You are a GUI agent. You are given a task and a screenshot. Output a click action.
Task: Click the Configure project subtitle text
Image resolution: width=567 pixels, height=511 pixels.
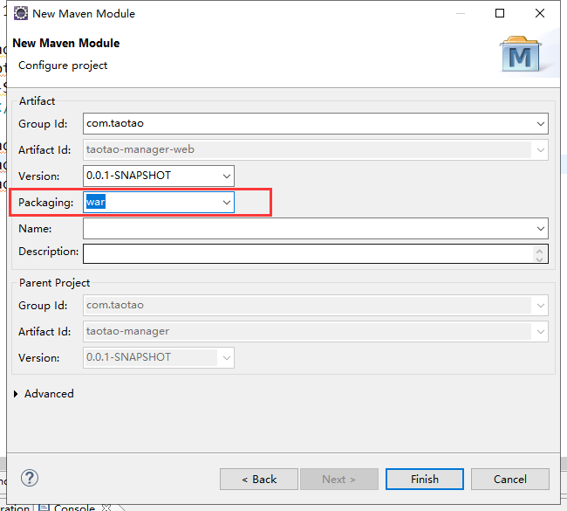(x=63, y=66)
